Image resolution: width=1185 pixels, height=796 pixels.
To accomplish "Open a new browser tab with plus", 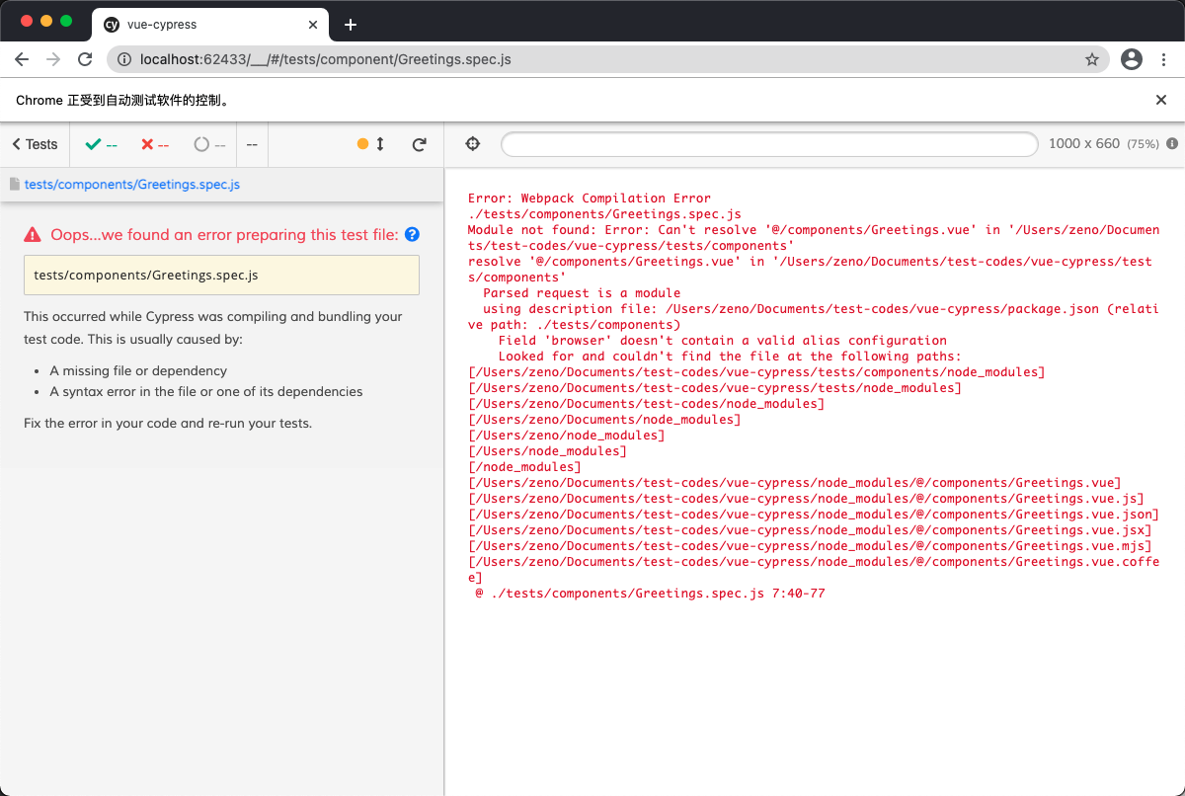I will click(x=351, y=25).
